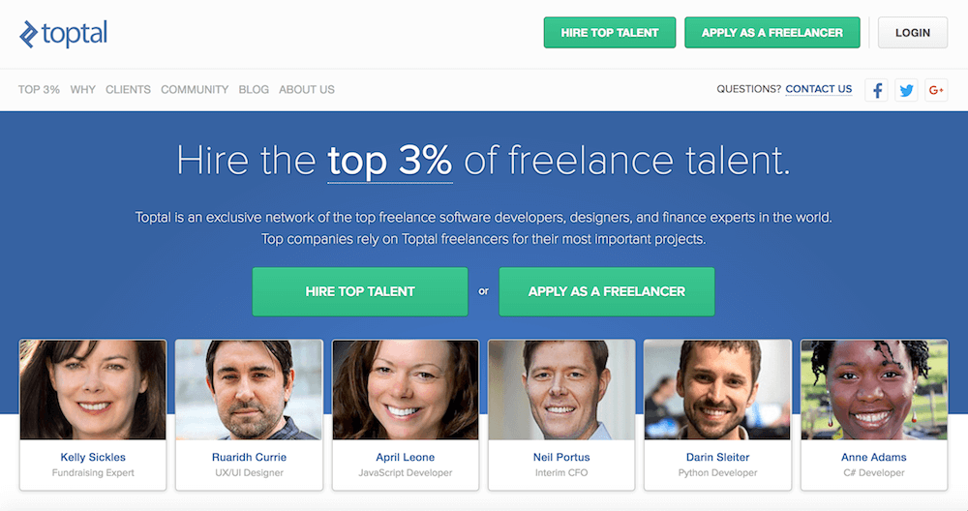Select Kelly Sickles' profile photo
The image size is (968, 511).
(93, 390)
